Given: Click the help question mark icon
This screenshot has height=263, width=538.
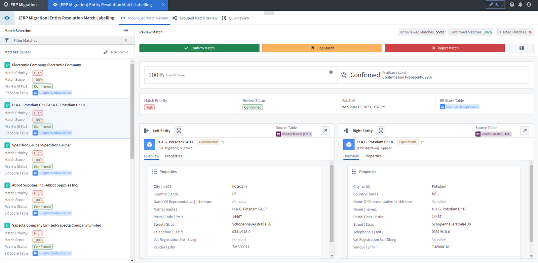Looking at the screenshot, I should point(512,5).
